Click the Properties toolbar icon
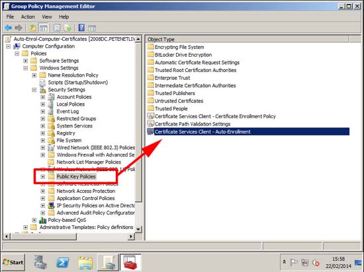 (x=57, y=28)
